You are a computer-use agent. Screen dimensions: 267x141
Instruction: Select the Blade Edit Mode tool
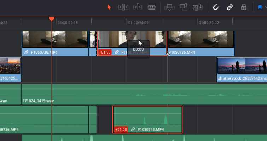[x=152, y=7]
